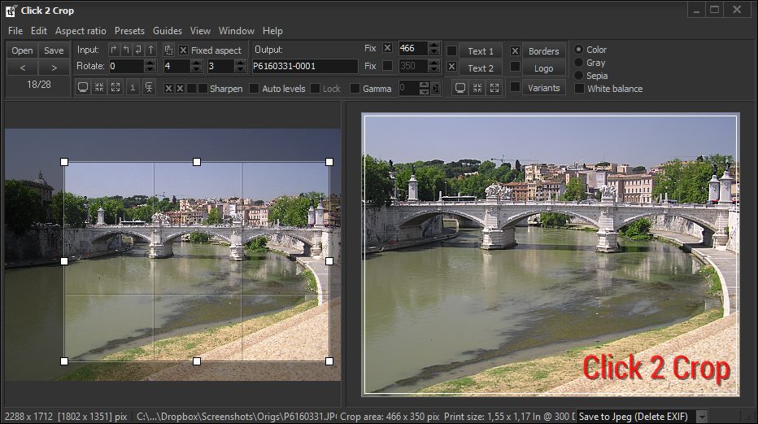Open the Edit menu
Image resolution: width=758 pixels, height=424 pixels.
click(x=39, y=31)
